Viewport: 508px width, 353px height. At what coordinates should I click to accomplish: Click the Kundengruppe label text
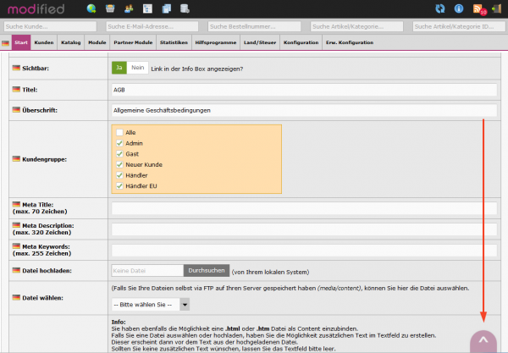tap(44, 159)
